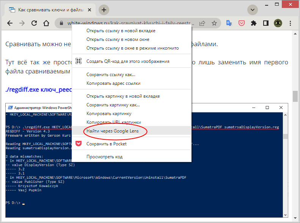Image resolution: width=300 pixels, height=223 pixels.
Task: Select 'Создать QR-код для этого изображения'
Action: pos(132,61)
